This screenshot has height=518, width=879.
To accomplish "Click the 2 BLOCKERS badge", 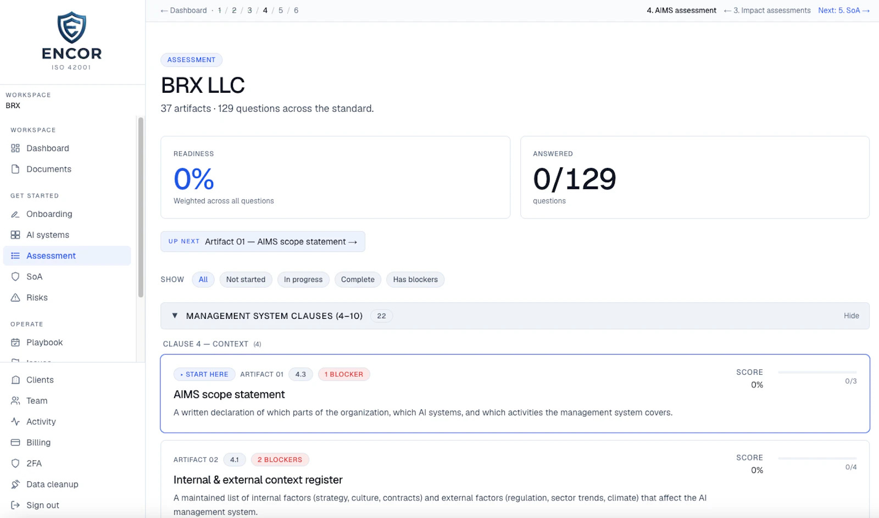I will [280, 460].
